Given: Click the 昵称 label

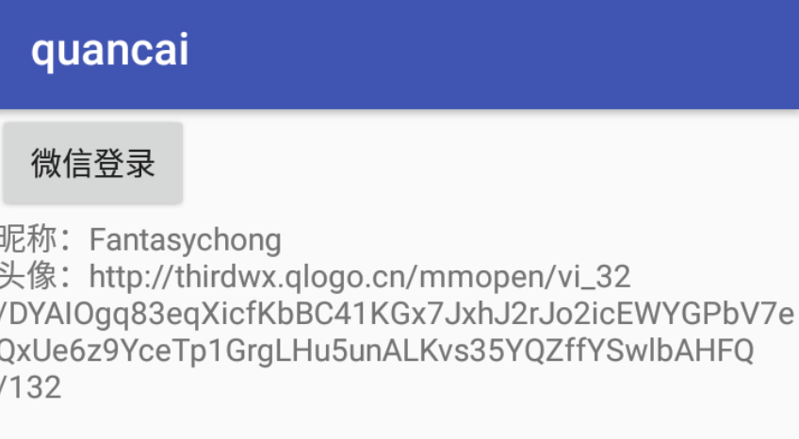Looking at the screenshot, I should click(27, 239).
